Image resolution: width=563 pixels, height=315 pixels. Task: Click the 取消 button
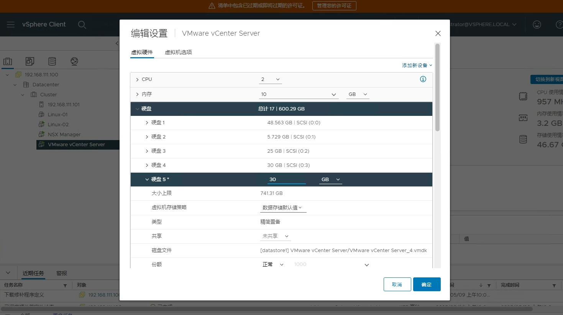coord(397,284)
